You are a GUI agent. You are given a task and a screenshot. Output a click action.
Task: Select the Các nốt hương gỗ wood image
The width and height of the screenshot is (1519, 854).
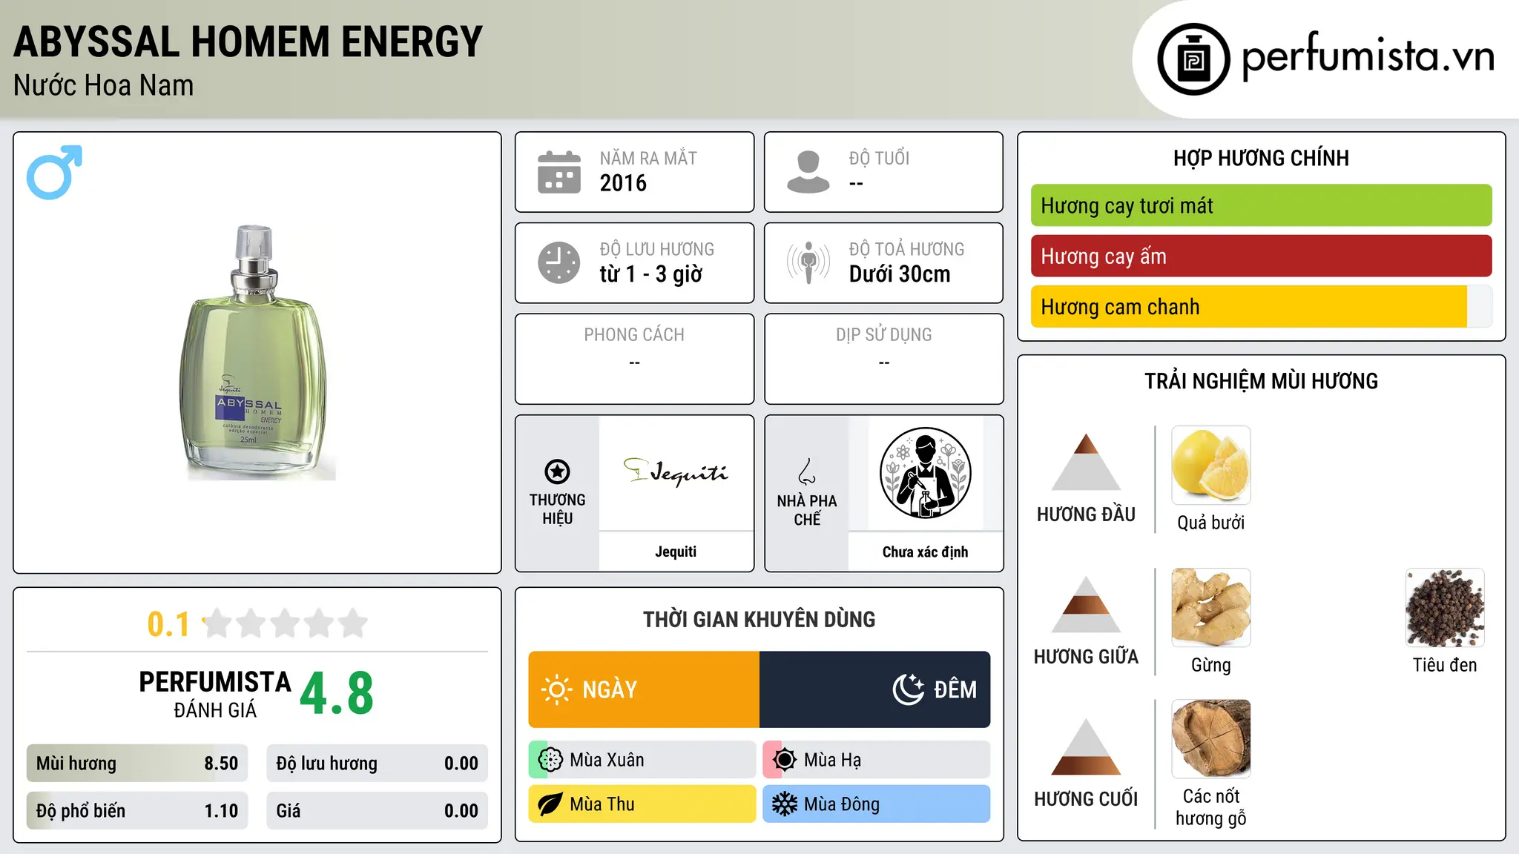1211,739
